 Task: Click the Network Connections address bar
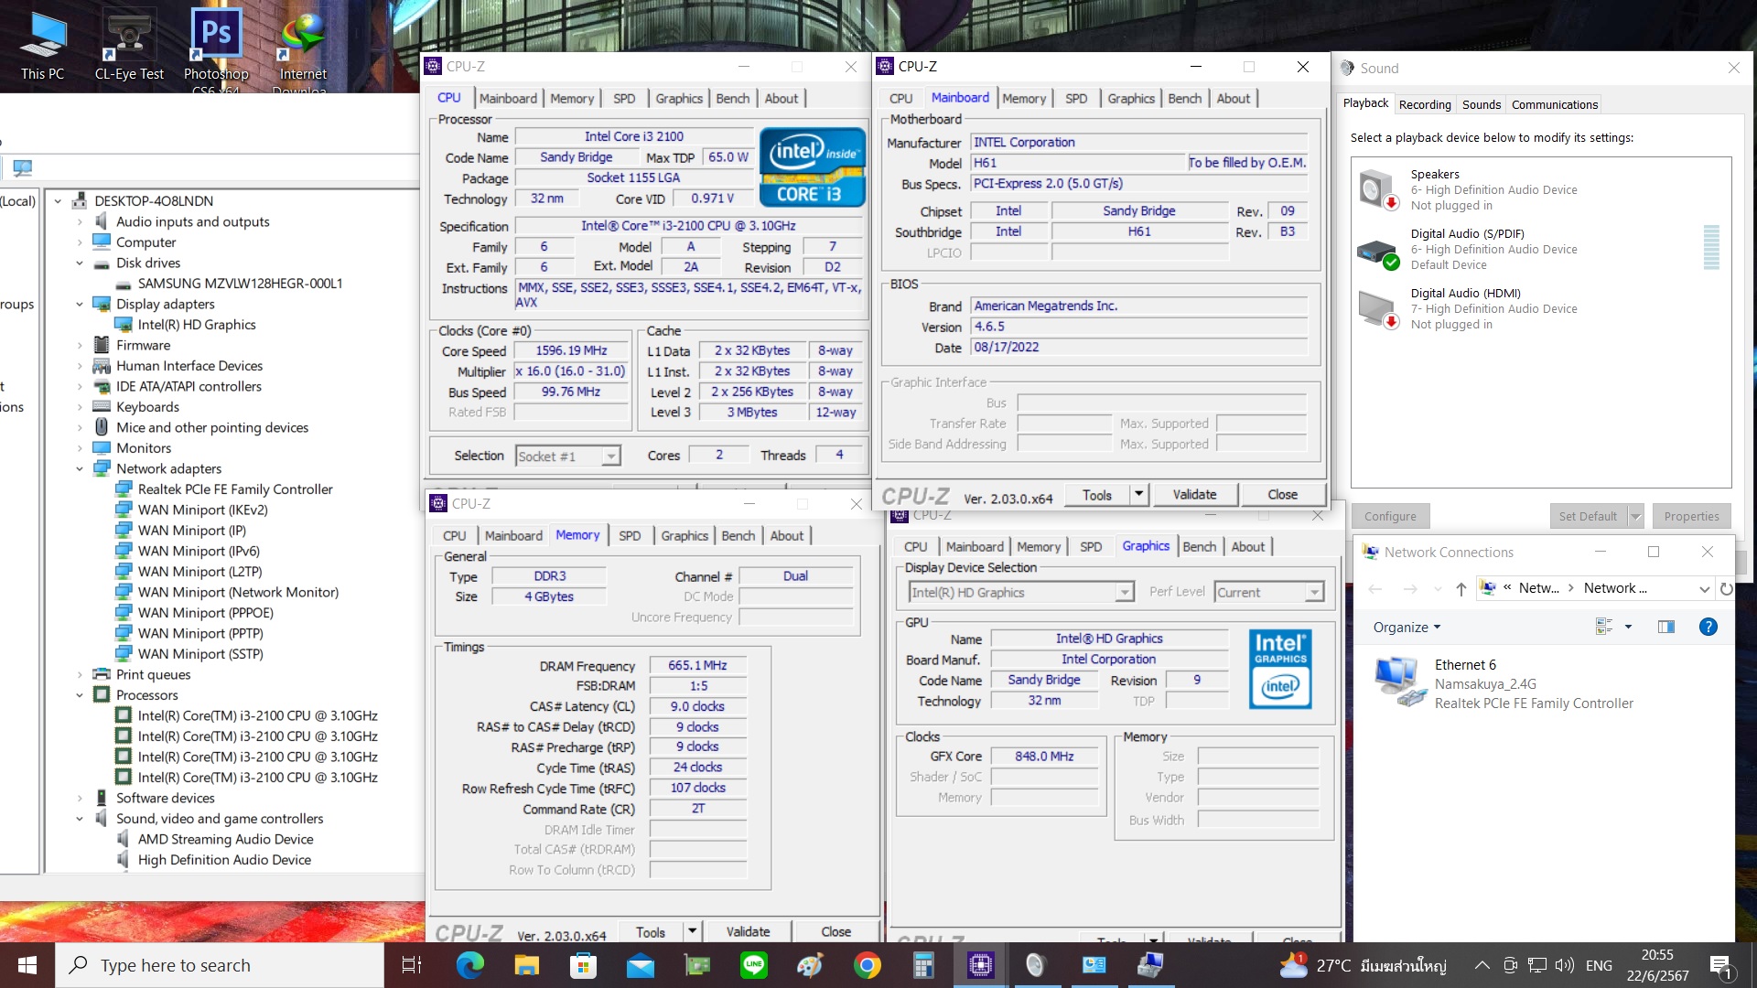coord(1594,589)
